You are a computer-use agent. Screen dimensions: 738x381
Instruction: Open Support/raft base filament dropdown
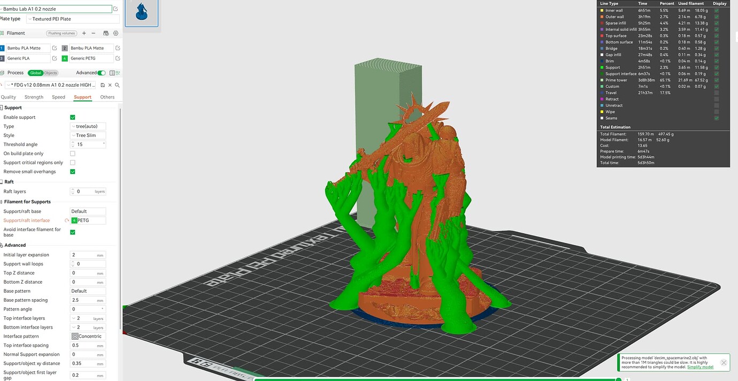click(88, 211)
